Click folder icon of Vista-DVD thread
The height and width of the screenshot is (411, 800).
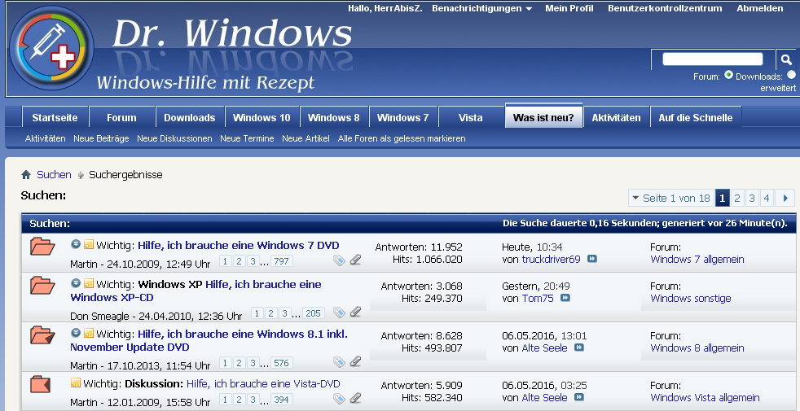coord(40,384)
